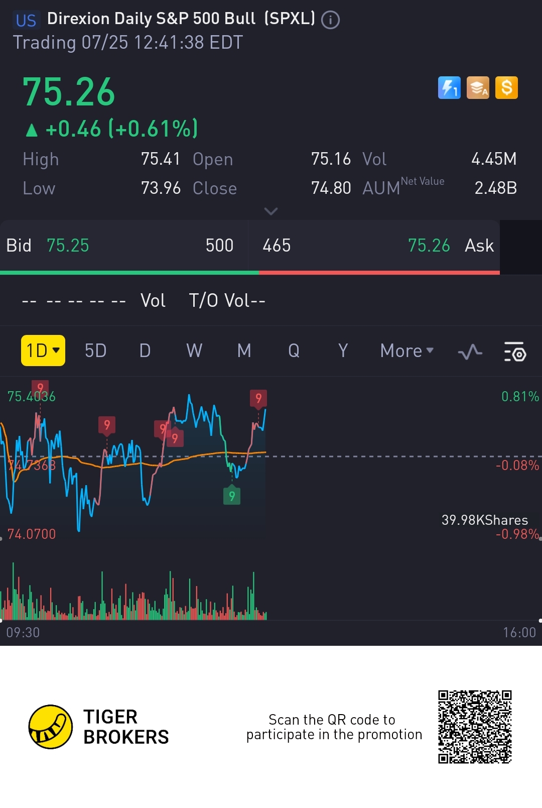The height and width of the screenshot is (808, 542).
Task: Open the 1D timeframe dropdown
Action: pyautogui.click(x=43, y=351)
